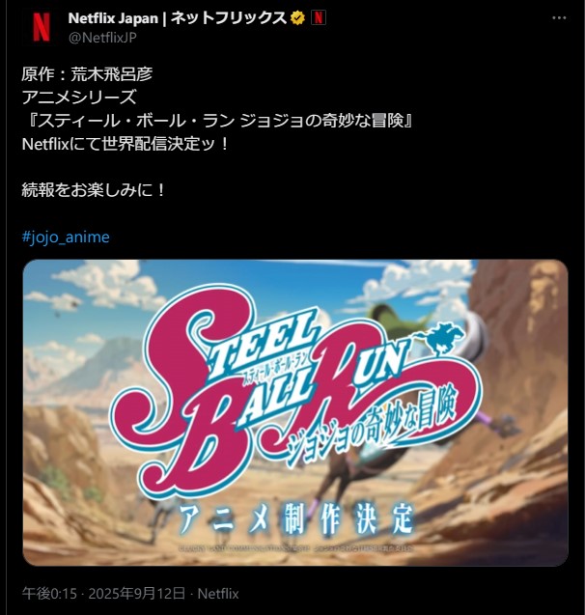Open the Netflix Japan | ネットフリックス display name
The height and width of the screenshot is (615, 585).
click(178, 18)
